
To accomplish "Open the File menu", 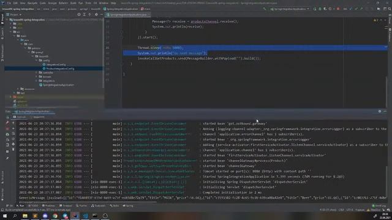I will point(9,3).
